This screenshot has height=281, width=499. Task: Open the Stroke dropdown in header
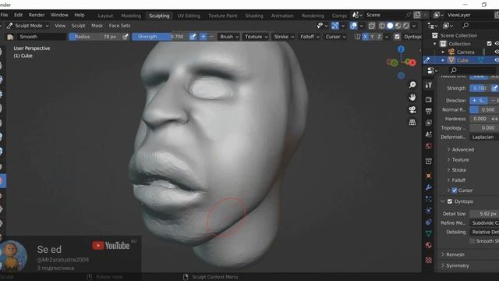click(284, 37)
